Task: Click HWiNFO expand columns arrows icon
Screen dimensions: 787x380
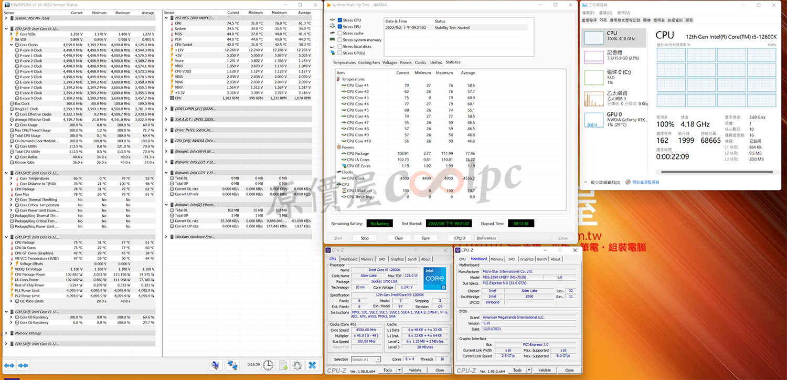Action: point(9,365)
